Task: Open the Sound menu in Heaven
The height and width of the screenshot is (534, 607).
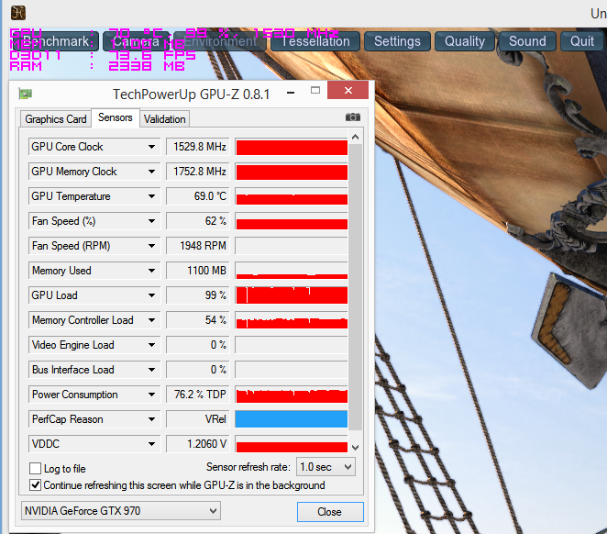Action: pos(527,41)
